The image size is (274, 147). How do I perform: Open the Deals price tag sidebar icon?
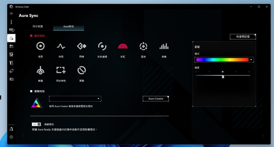tap(11, 71)
